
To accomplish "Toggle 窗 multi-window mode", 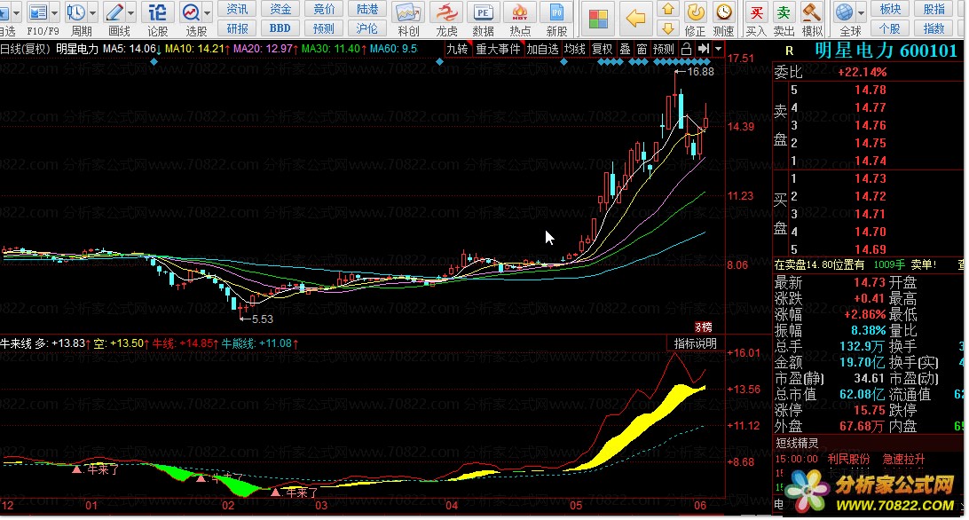I will click(x=642, y=49).
